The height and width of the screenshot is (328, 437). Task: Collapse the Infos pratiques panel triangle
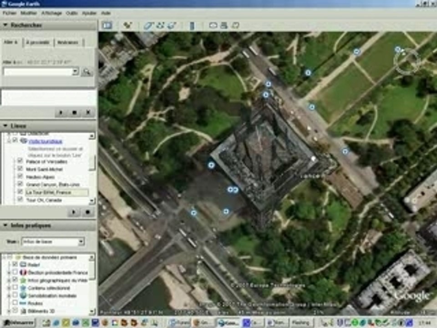click(x=5, y=225)
